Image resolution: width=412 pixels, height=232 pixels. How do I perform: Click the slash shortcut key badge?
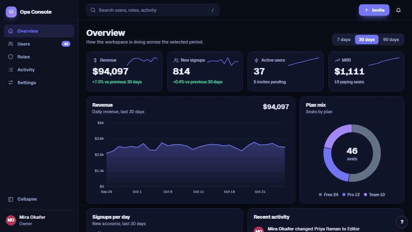pyautogui.click(x=212, y=10)
